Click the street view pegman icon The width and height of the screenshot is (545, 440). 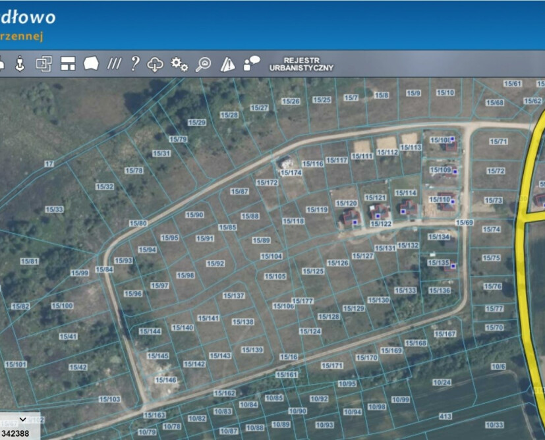(x=20, y=64)
